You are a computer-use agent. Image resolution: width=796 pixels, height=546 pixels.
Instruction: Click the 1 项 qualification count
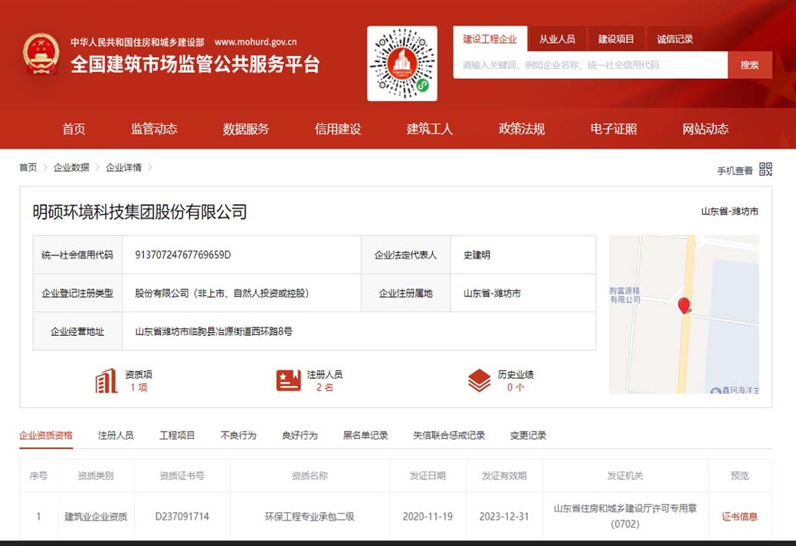(139, 387)
